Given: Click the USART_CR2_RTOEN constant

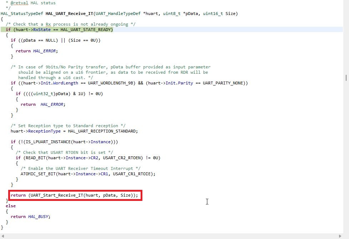Looking at the screenshot, I should 122,158.
